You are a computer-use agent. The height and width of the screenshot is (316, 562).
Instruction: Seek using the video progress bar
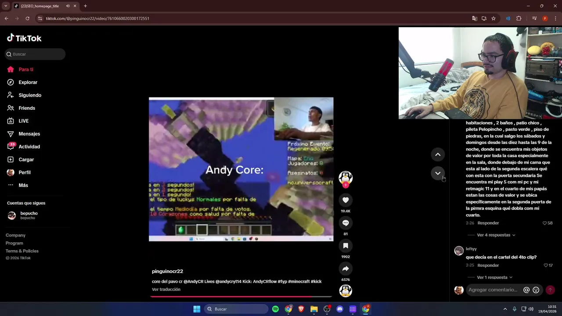tap(241, 297)
